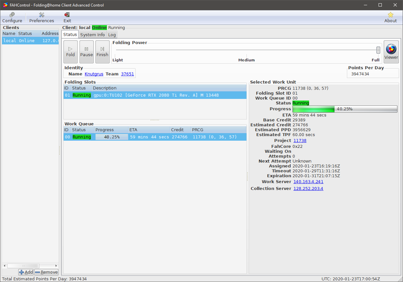Image resolution: width=403 pixels, height=282 pixels.
Task: Click Total Estimated Points Per Day status text
Action: [x=44, y=279]
